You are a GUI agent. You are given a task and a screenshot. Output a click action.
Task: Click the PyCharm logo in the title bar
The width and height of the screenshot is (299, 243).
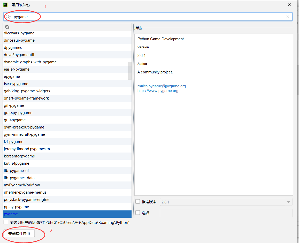click(5, 5)
